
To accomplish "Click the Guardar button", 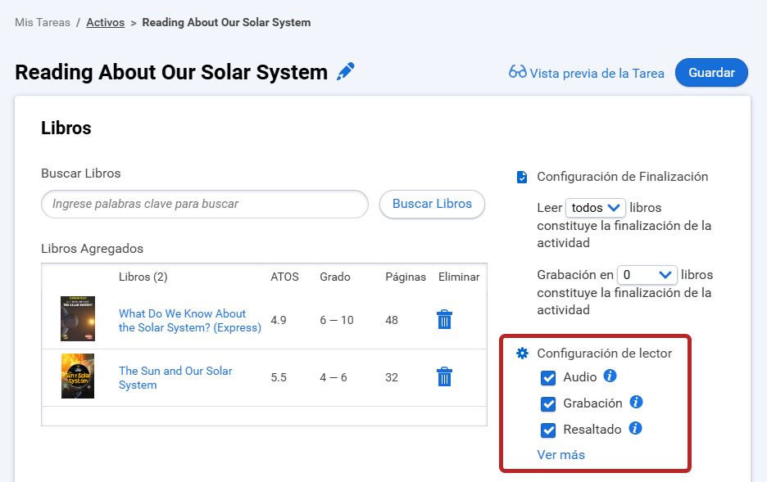I will (711, 72).
